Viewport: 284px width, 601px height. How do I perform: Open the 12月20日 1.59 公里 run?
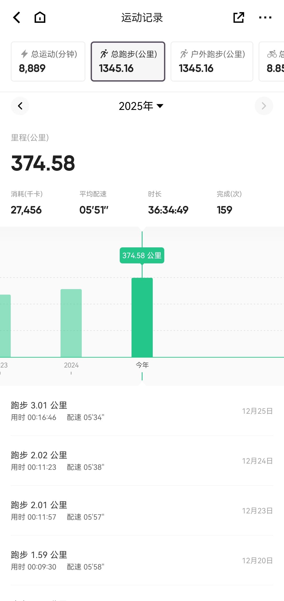click(x=142, y=560)
